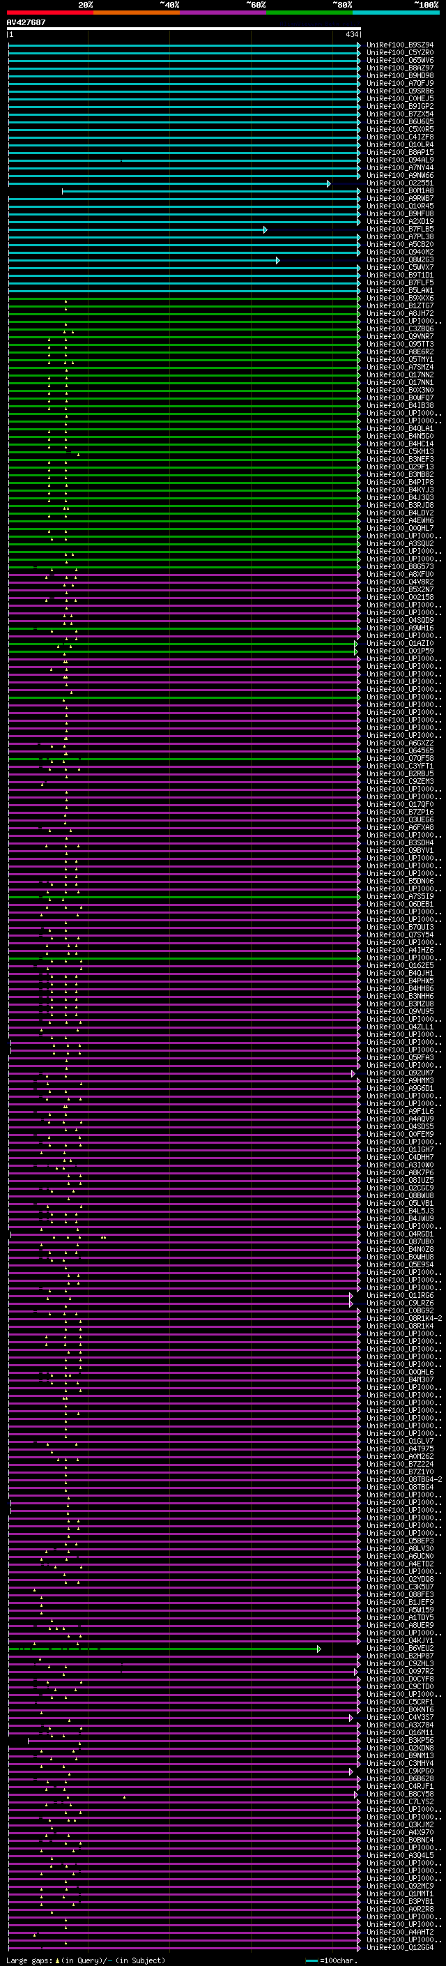Click the alignment arrow end for UniRef100_O22551
The width and height of the screenshot is (446, 1966).
pos(329,183)
